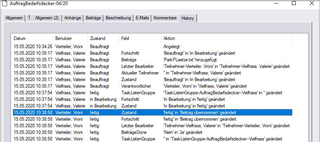The image size is (320, 142).
Task: Select the BeiträgeDone history row
Action: (x=153, y=132)
